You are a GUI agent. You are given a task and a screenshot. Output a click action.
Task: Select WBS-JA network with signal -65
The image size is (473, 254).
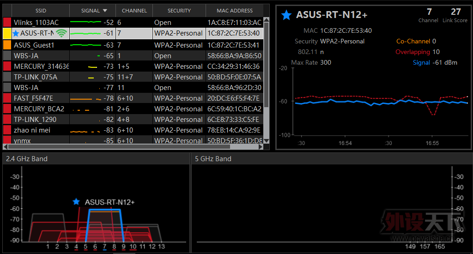tap(133, 55)
